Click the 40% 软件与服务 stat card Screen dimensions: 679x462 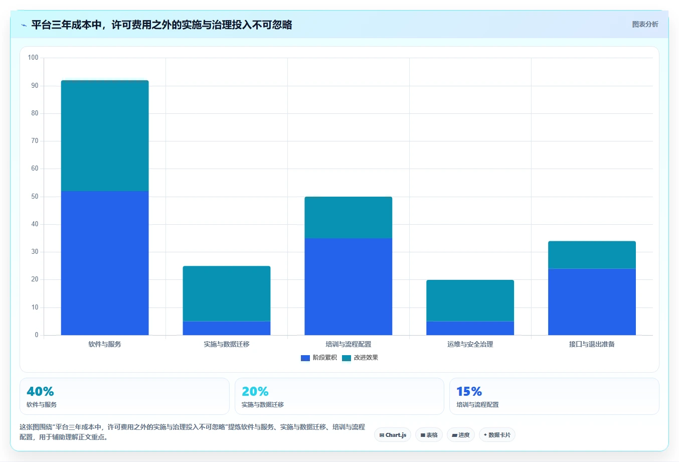tap(124, 396)
